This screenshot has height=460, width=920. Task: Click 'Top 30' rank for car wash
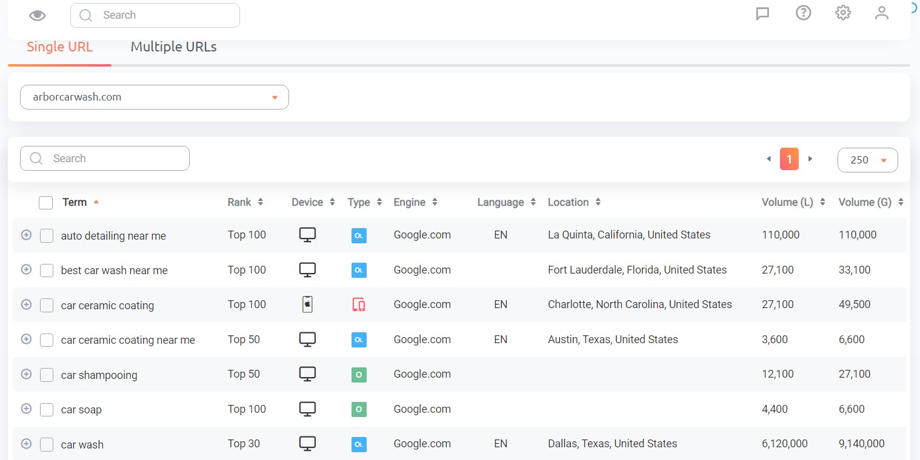pyautogui.click(x=244, y=444)
